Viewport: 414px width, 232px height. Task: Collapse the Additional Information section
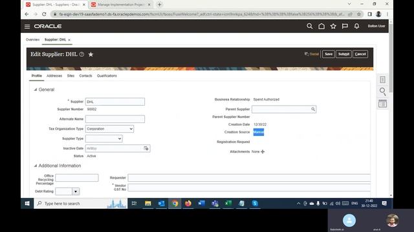click(36, 166)
